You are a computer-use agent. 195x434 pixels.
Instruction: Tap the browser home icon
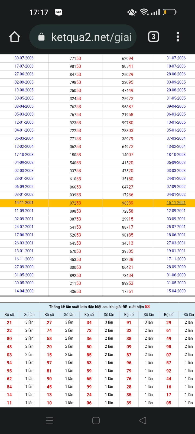coord(15,37)
